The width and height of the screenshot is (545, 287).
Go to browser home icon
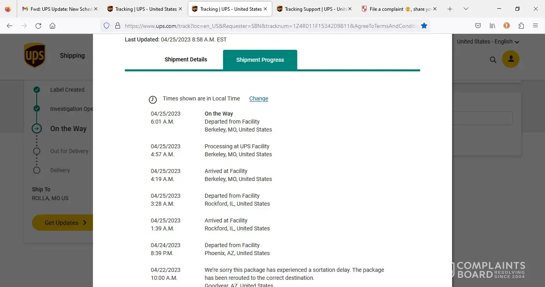tap(52, 26)
